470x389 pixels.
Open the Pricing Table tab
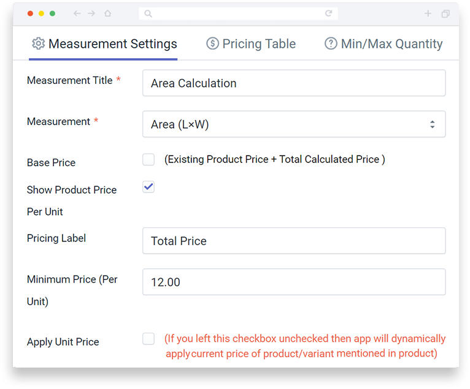251,44
